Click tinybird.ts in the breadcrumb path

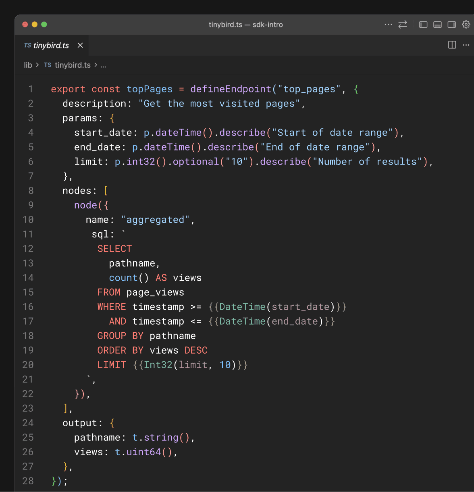point(73,65)
